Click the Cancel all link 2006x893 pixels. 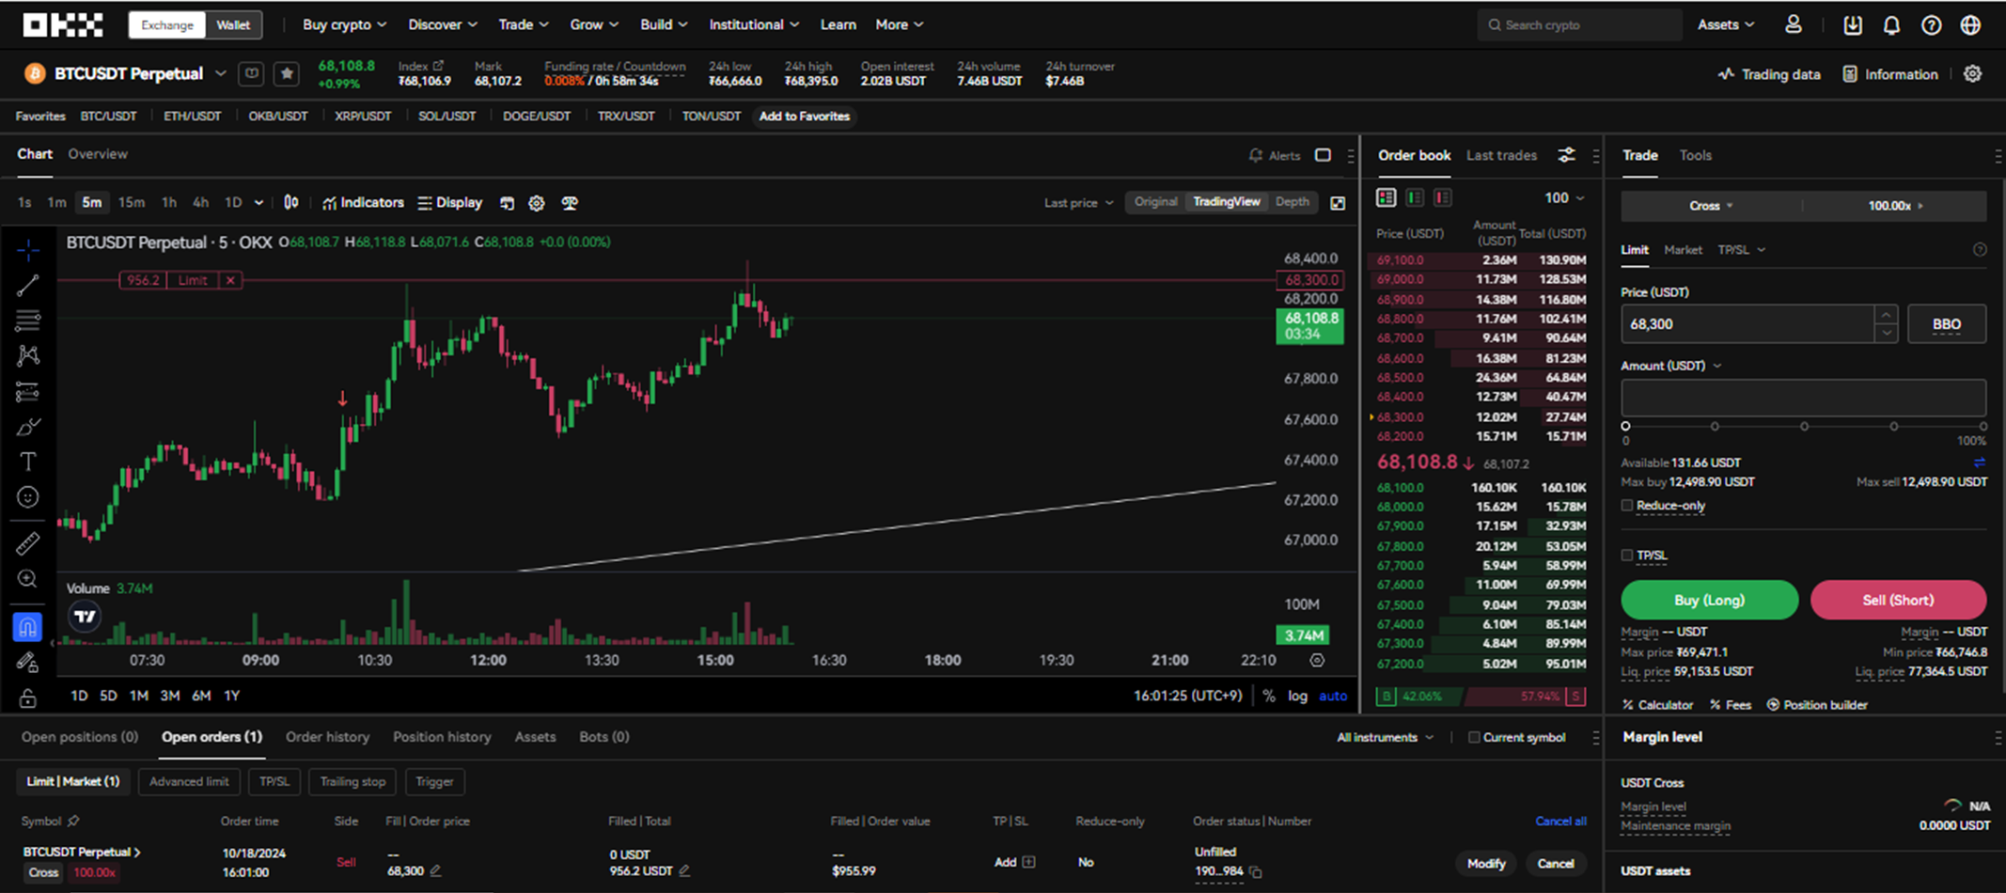[x=1560, y=821]
